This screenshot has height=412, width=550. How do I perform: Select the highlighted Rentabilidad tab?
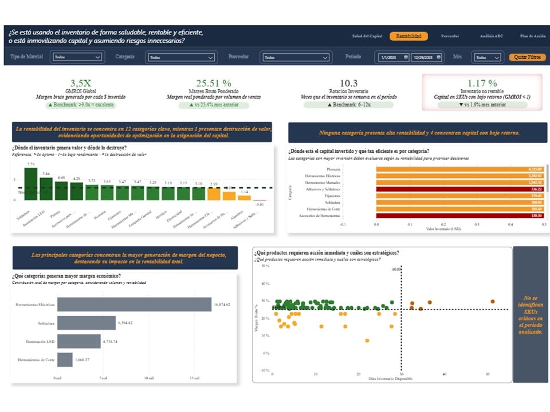tap(408, 36)
